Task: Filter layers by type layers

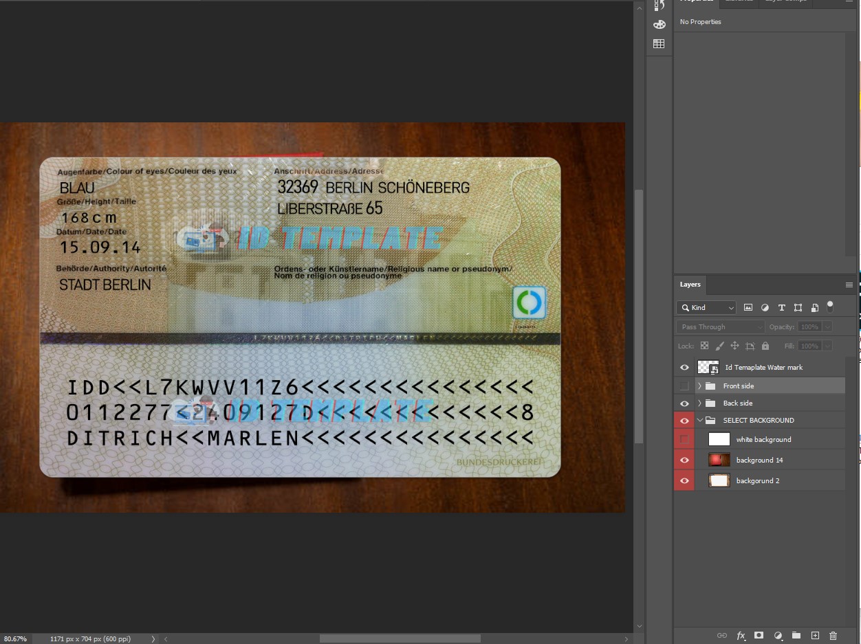Action: 781,307
